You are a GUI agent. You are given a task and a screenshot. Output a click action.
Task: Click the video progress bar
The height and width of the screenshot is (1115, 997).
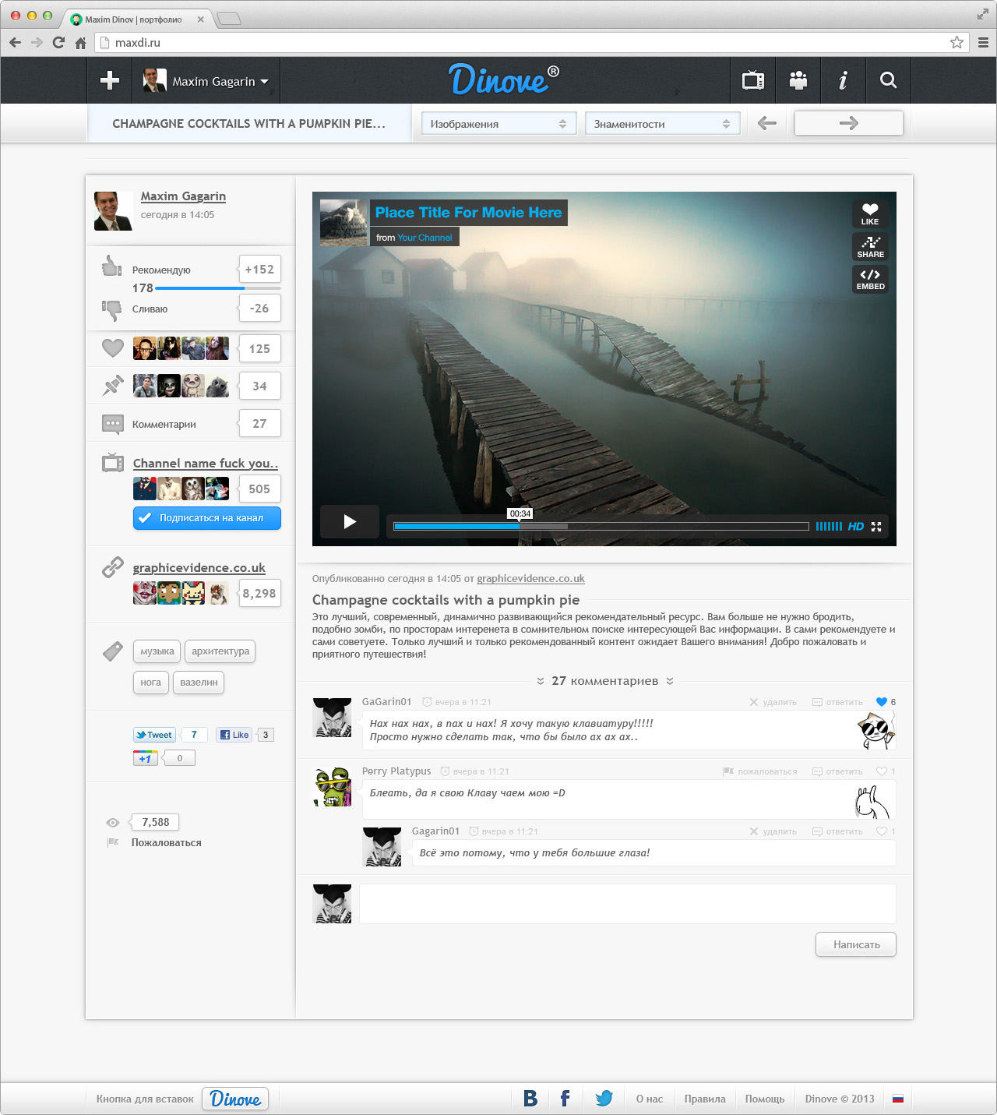[x=601, y=527]
